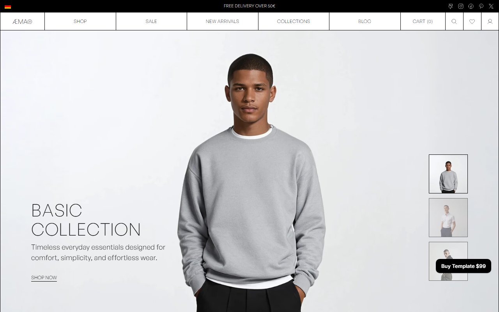Image resolution: width=499 pixels, height=312 pixels.
Task: Go to NEW ARRIVALS section
Action: pos(223,21)
